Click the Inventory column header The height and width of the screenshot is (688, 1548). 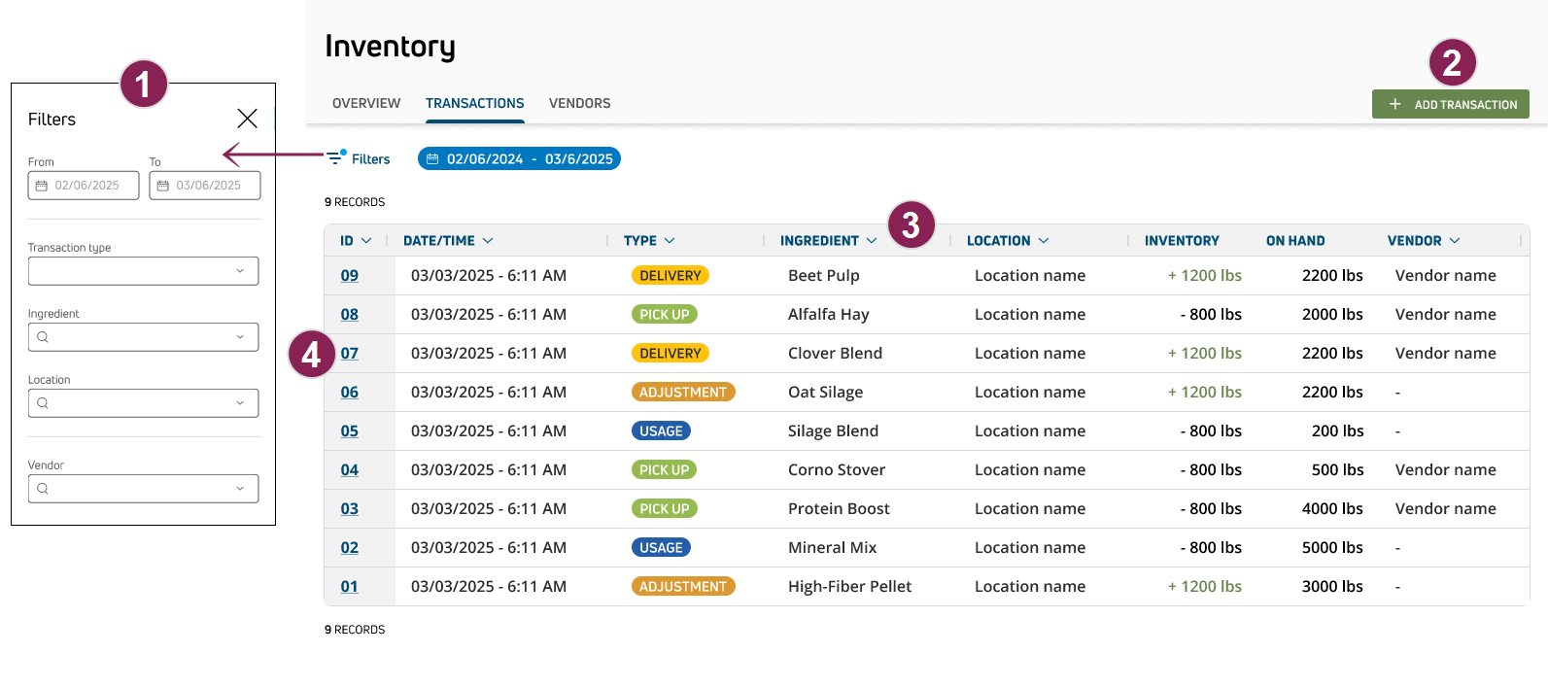1182,241
